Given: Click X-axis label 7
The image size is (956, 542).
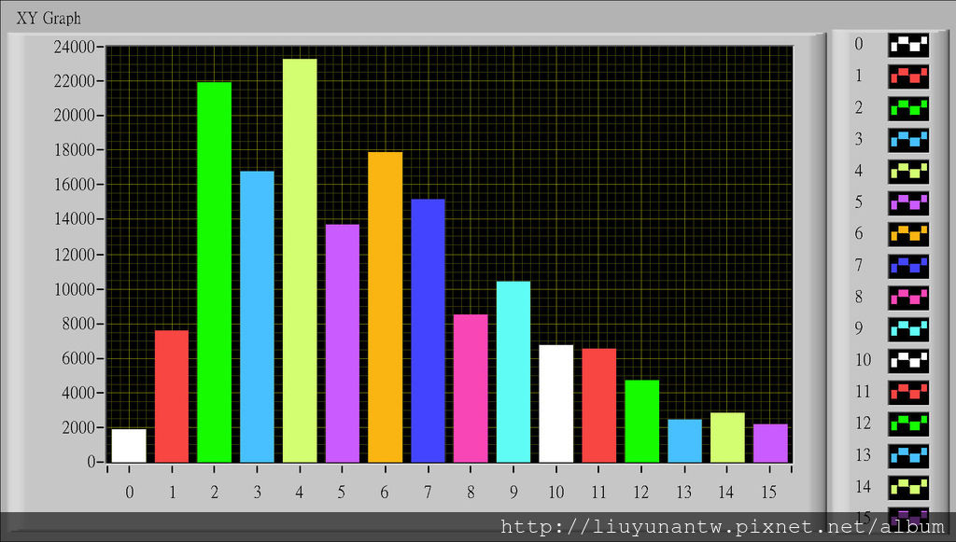Looking at the screenshot, I should (x=428, y=492).
